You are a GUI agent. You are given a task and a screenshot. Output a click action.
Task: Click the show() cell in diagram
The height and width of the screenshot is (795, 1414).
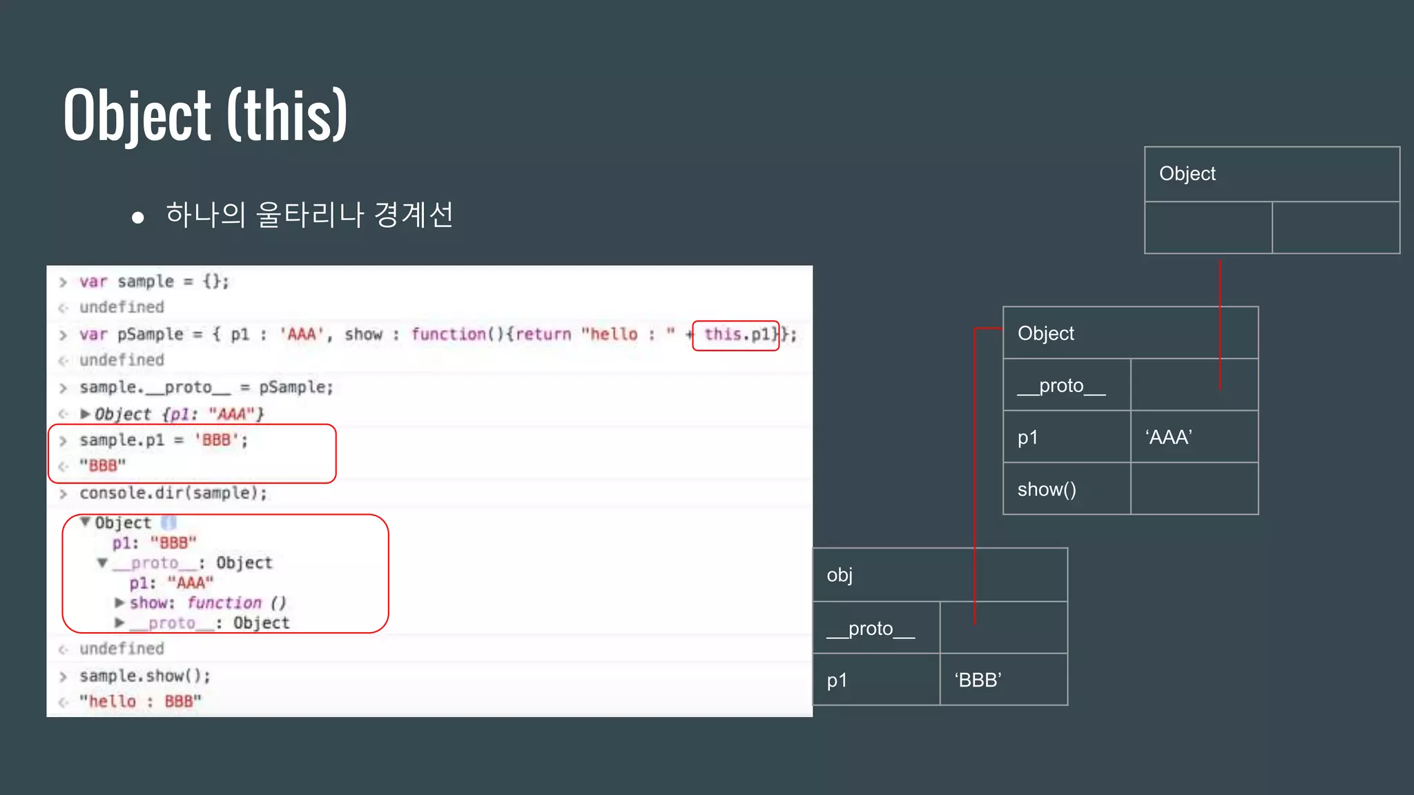(1067, 489)
